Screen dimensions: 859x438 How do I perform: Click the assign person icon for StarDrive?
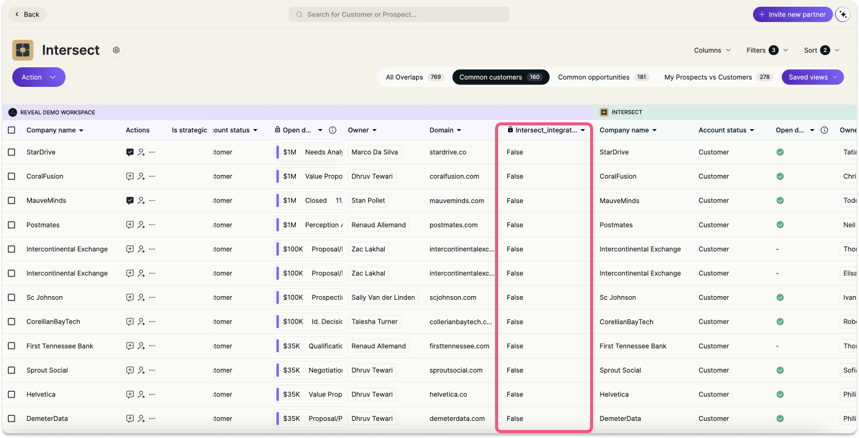[141, 152]
